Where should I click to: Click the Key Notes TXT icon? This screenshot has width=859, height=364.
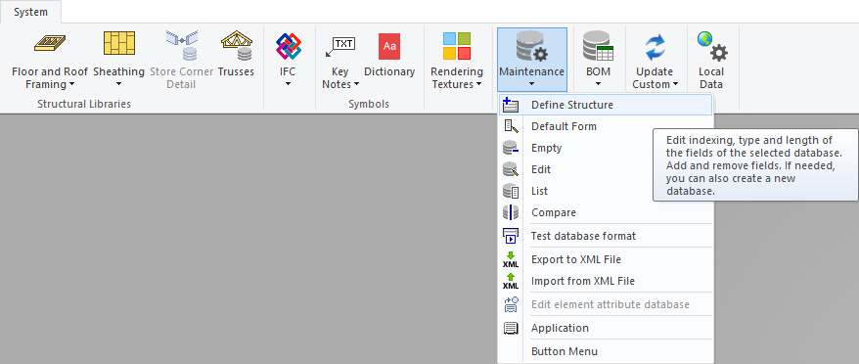pos(340,47)
